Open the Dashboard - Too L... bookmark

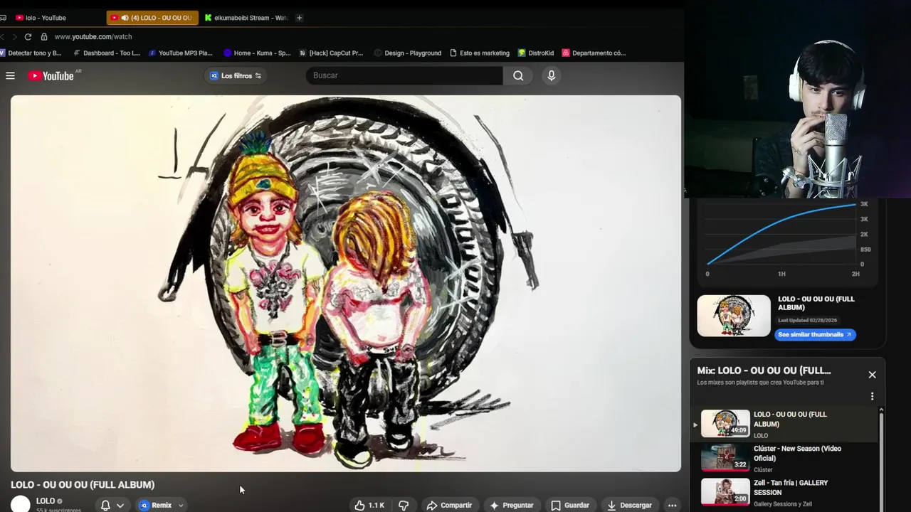point(107,53)
